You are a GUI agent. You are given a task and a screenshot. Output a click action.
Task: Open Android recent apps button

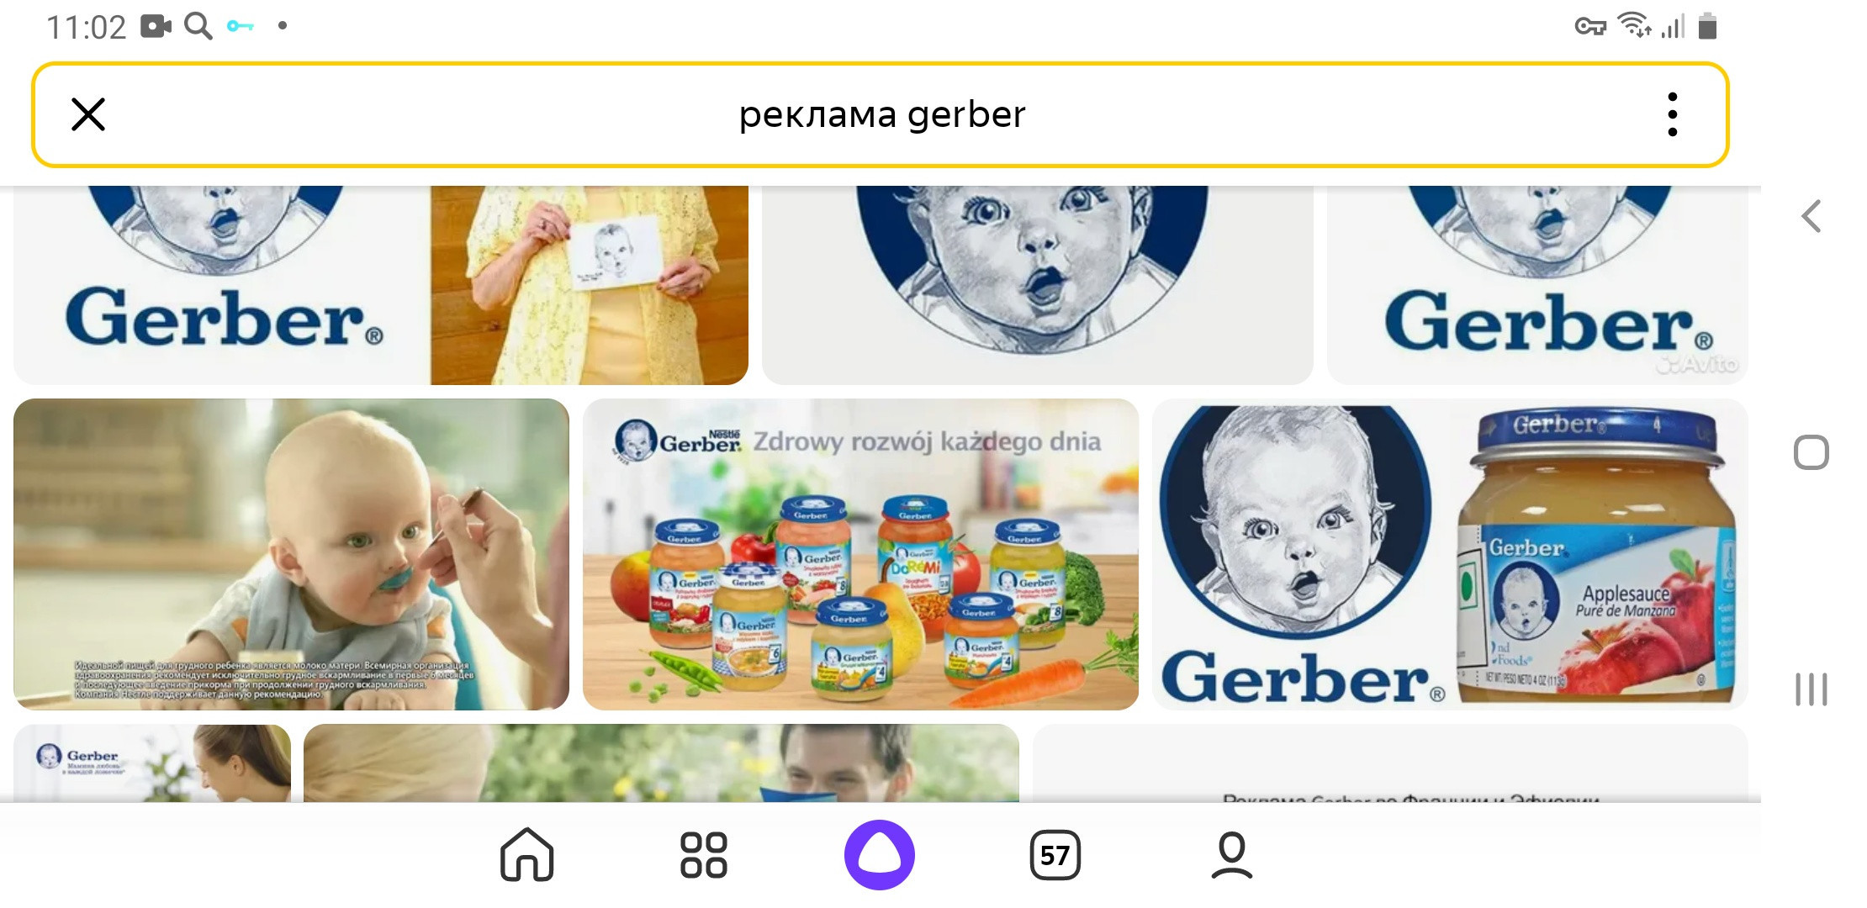tap(1811, 689)
